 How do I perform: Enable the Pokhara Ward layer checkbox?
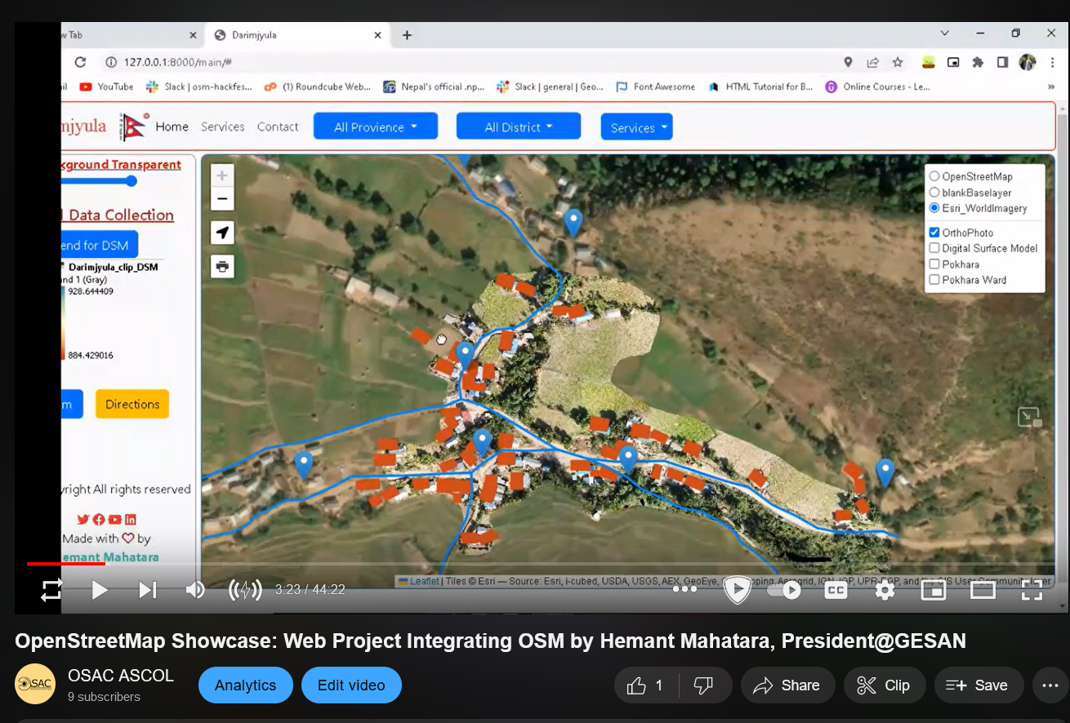(934, 280)
